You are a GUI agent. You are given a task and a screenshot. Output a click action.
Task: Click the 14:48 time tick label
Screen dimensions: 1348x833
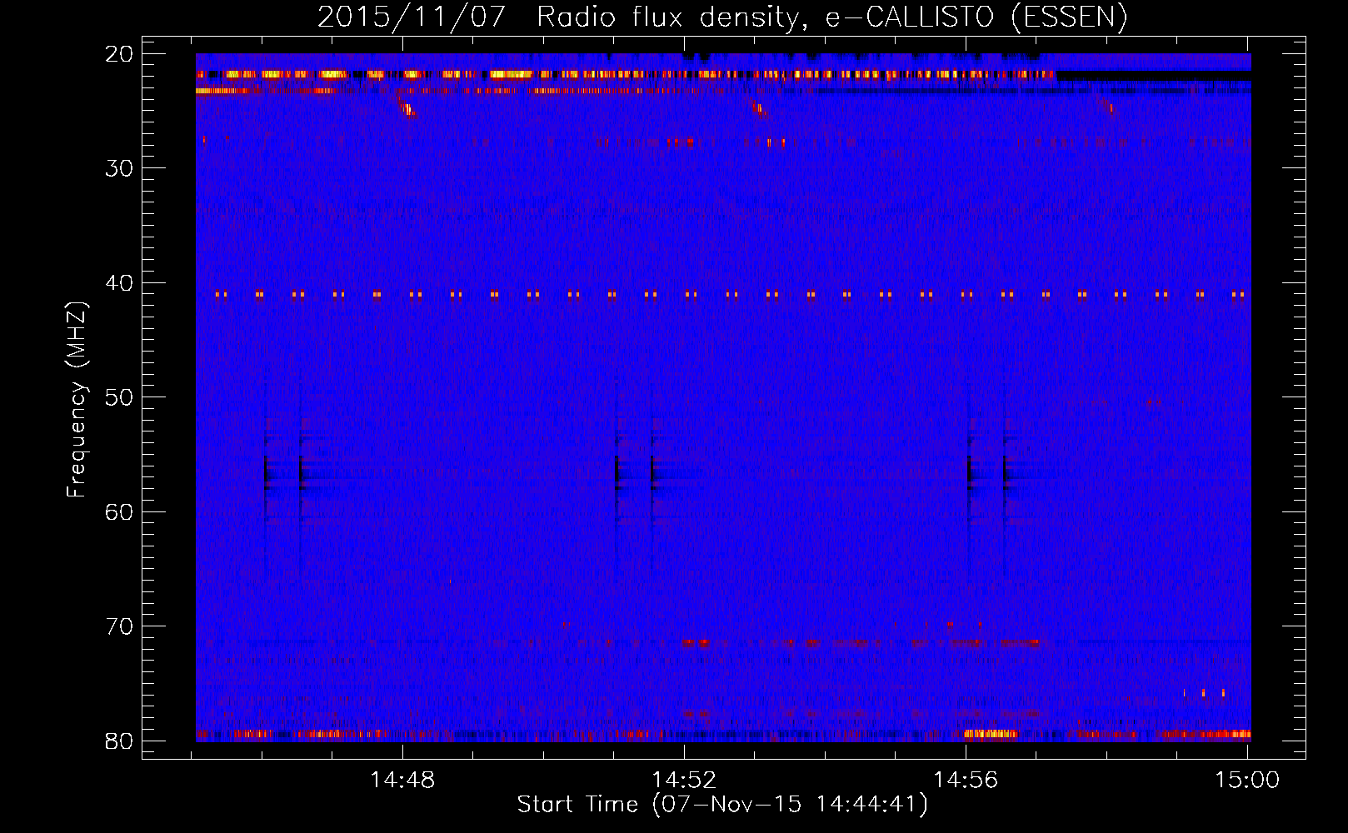[x=402, y=781]
